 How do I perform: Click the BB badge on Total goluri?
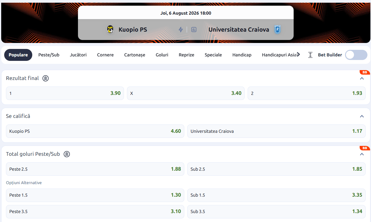(365, 148)
